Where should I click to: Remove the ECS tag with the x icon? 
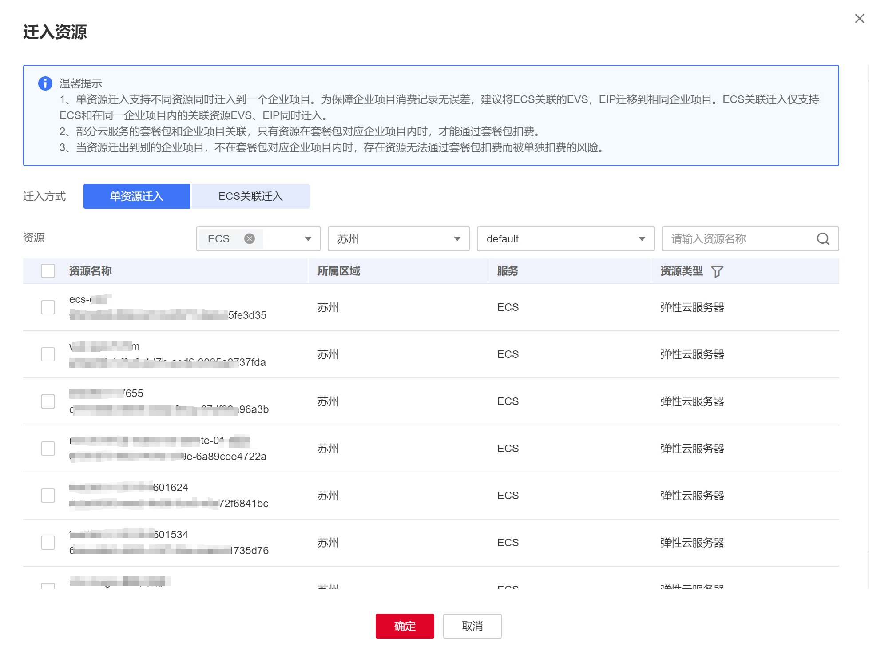[250, 239]
